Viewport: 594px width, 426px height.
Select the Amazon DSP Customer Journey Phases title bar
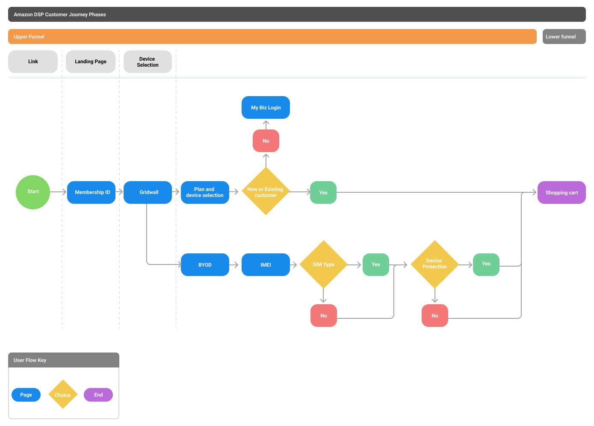pyautogui.click(x=297, y=15)
